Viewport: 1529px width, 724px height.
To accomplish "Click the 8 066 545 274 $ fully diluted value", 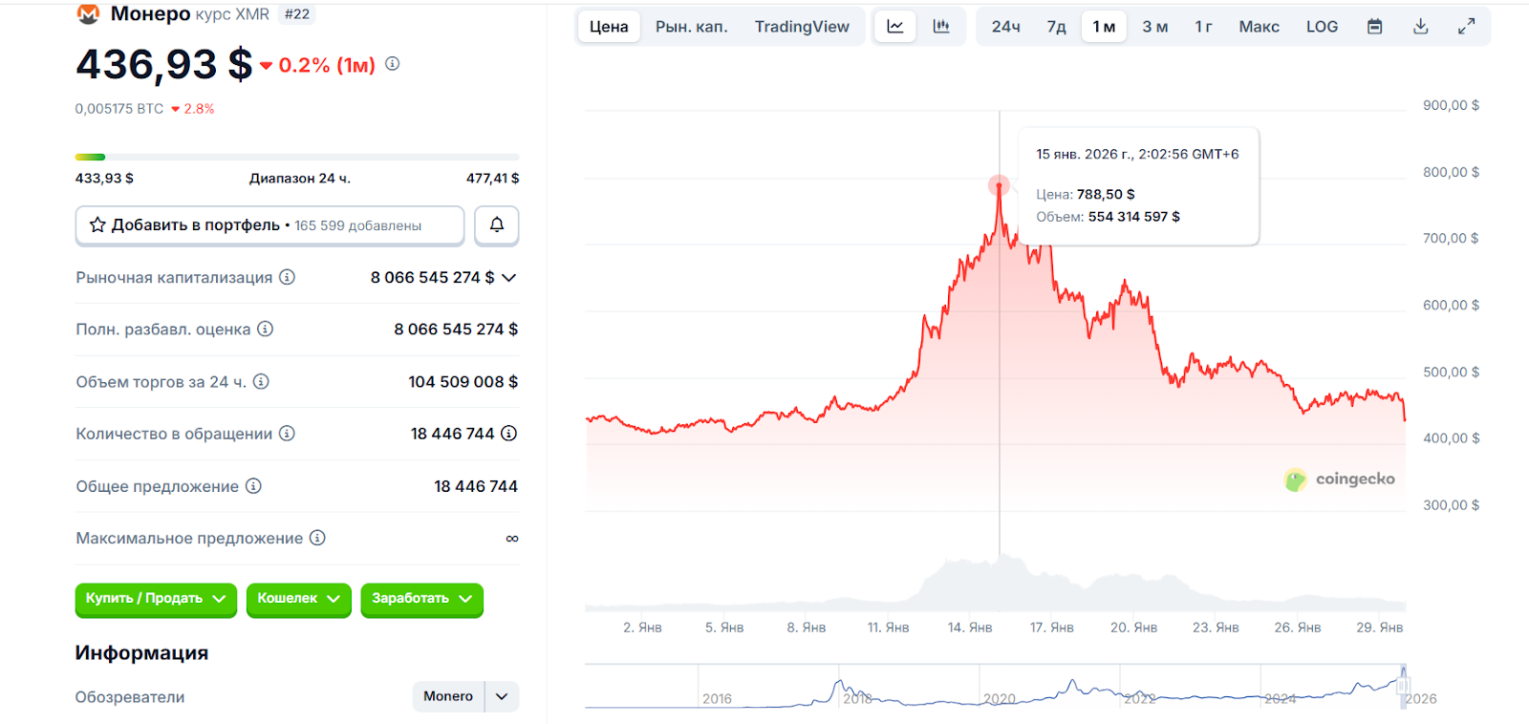I will point(456,330).
